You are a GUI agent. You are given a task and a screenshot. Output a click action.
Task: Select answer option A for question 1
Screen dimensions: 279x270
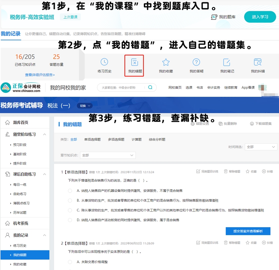click(70, 190)
